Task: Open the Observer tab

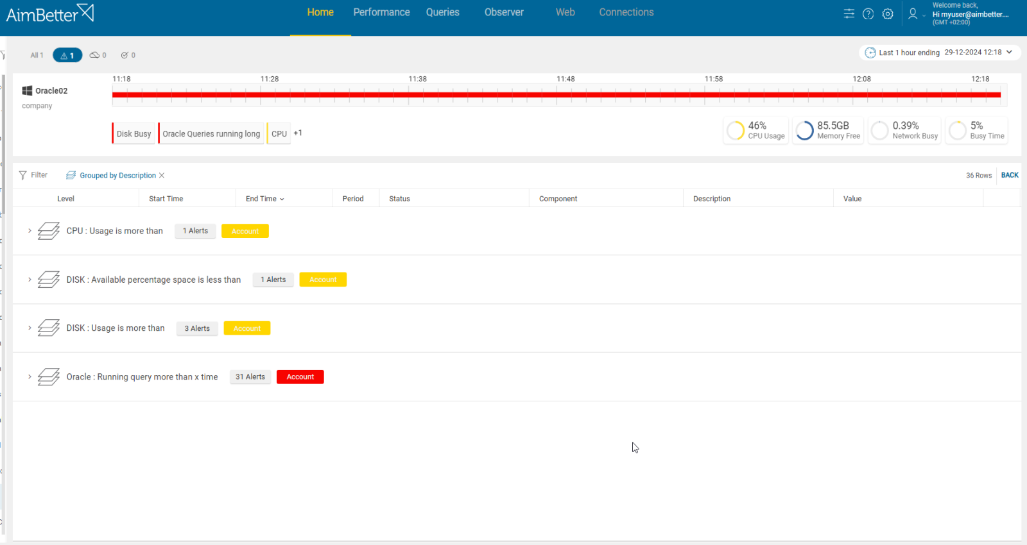Action: (x=504, y=12)
